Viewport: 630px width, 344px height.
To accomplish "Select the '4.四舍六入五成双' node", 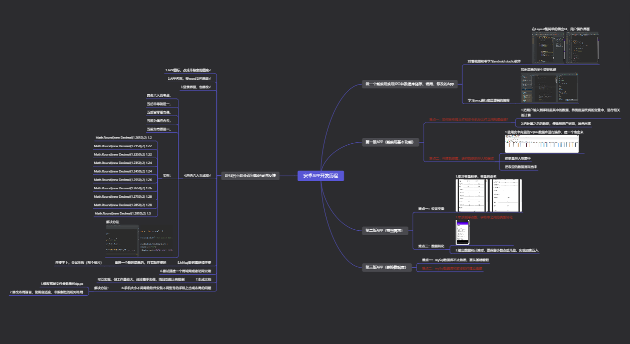I will (198, 175).
